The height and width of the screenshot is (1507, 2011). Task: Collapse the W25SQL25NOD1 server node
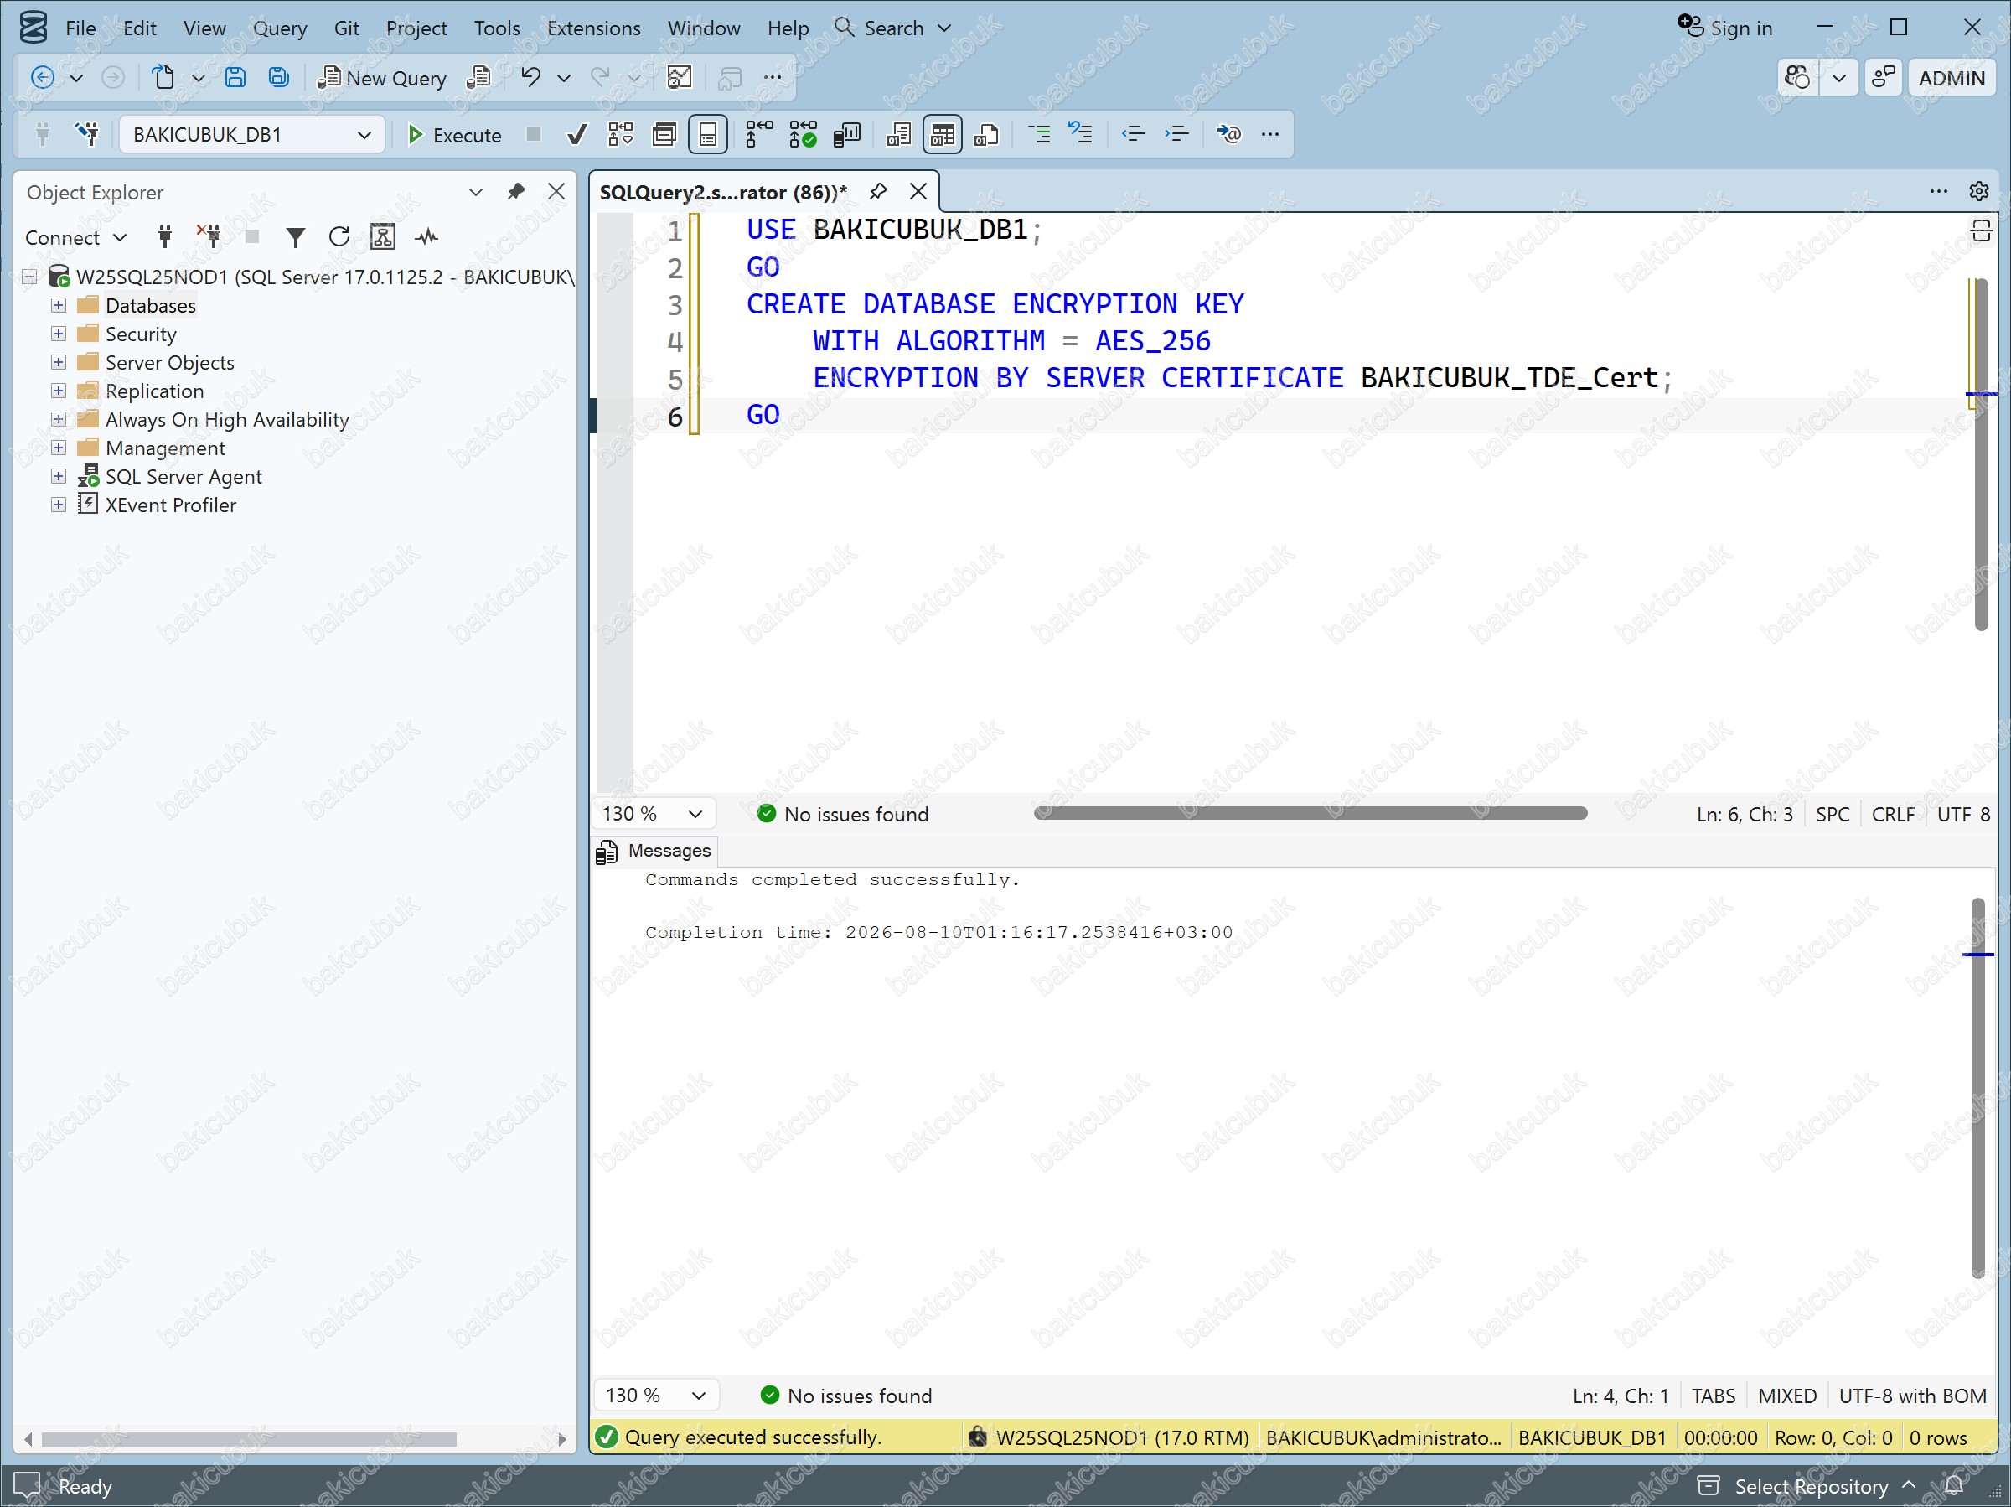coord(30,277)
